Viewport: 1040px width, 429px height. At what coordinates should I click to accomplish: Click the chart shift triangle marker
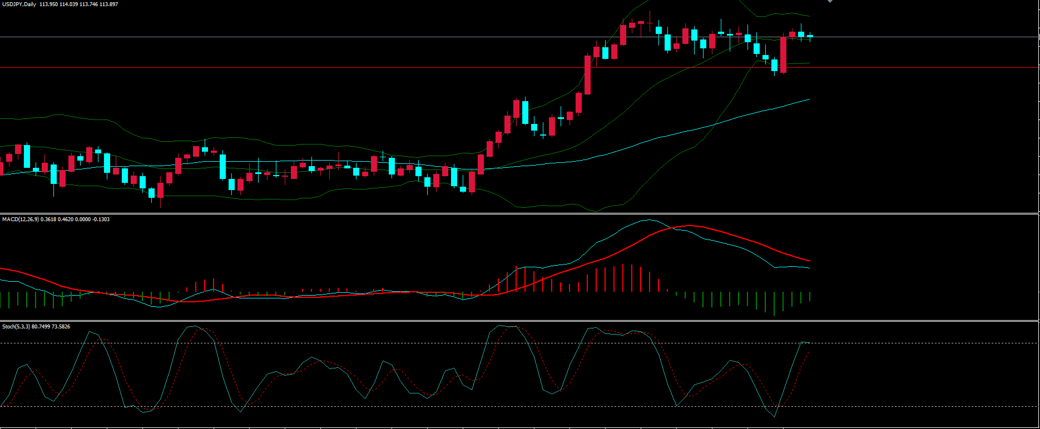830,2
